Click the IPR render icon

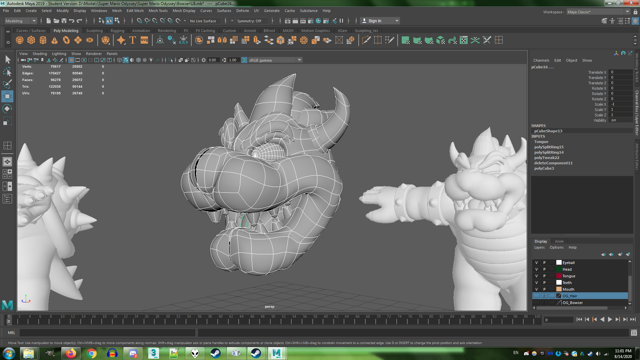303,21
